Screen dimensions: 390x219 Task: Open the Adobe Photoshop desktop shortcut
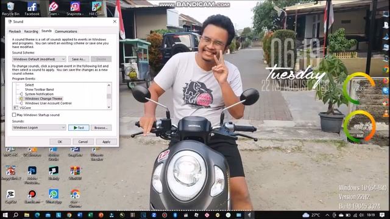pyautogui.click(x=32, y=175)
